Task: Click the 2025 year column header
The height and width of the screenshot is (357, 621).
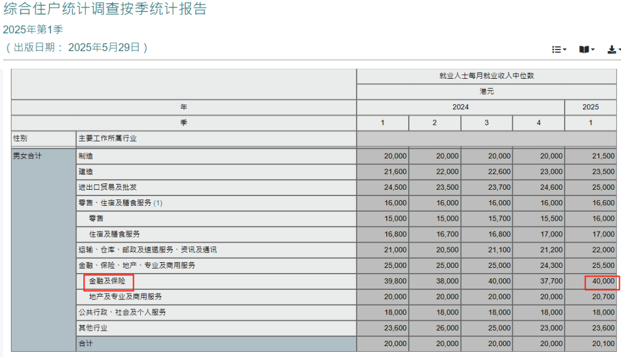Action: click(591, 107)
